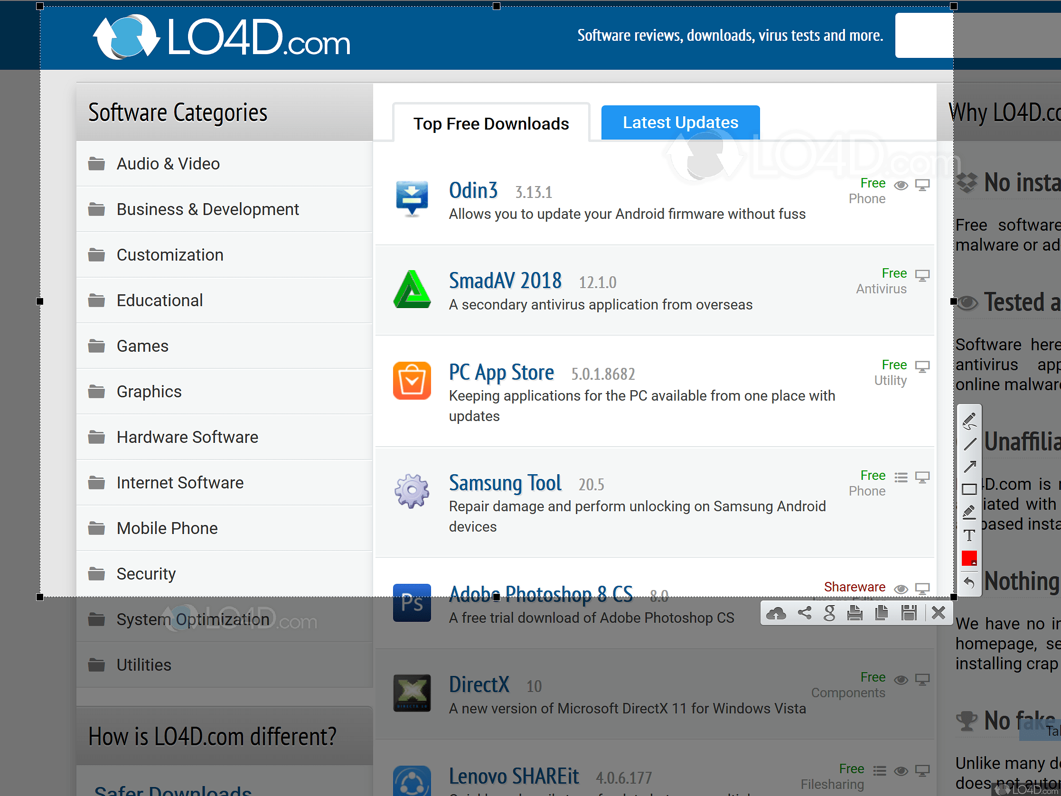
Task: Share screenshot via social networks
Action: tap(804, 613)
